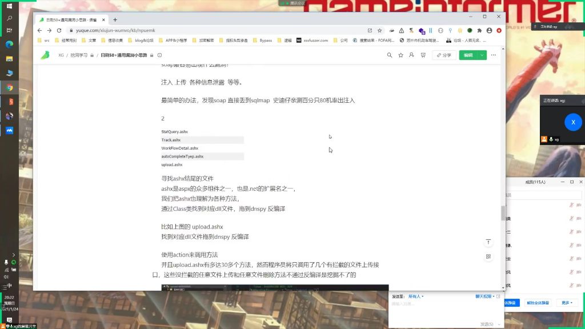
Task: Open Windows taskbar search
Action: tap(9, 18)
